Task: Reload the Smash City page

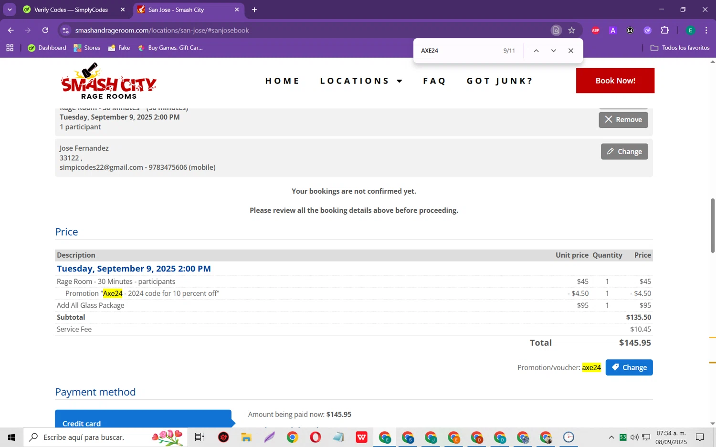Action: tap(45, 30)
